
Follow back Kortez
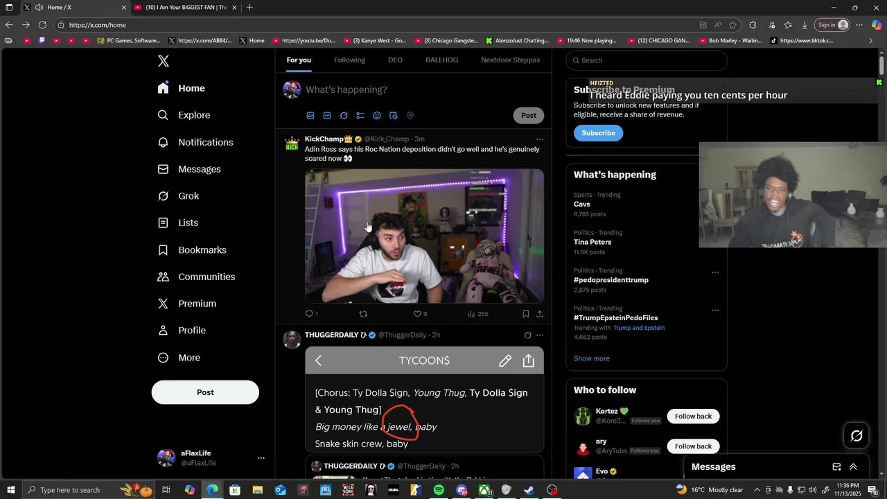click(693, 417)
